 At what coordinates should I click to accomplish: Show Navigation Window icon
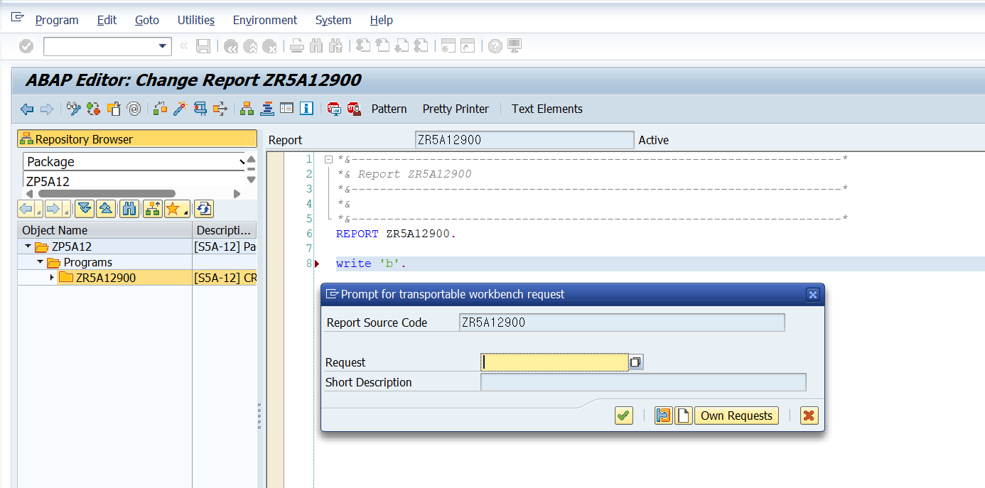267,109
